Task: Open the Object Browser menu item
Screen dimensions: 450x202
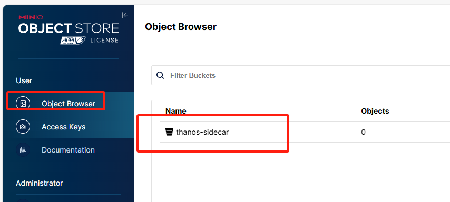Action: pyautogui.click(x=69, y=104)
